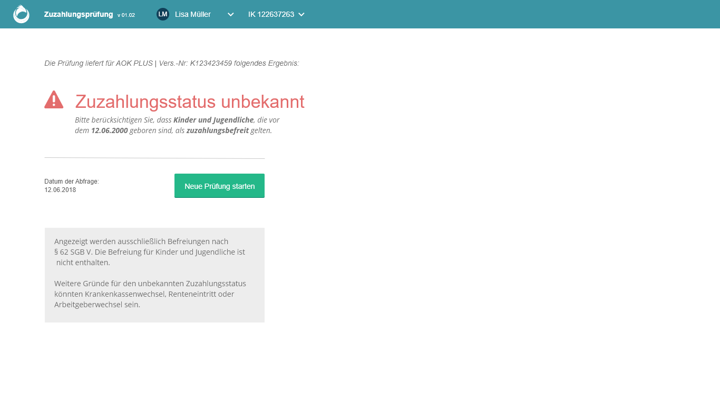This screenshot has width=720, height=403.
Task: Expand the Lisa Müller user dropdown chevron
Action: click(230, 14)
